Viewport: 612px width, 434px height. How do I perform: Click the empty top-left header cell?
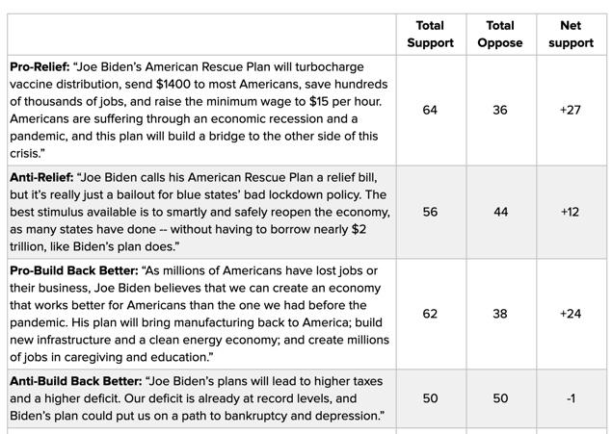pyautogui.click(x=201, y=35)
